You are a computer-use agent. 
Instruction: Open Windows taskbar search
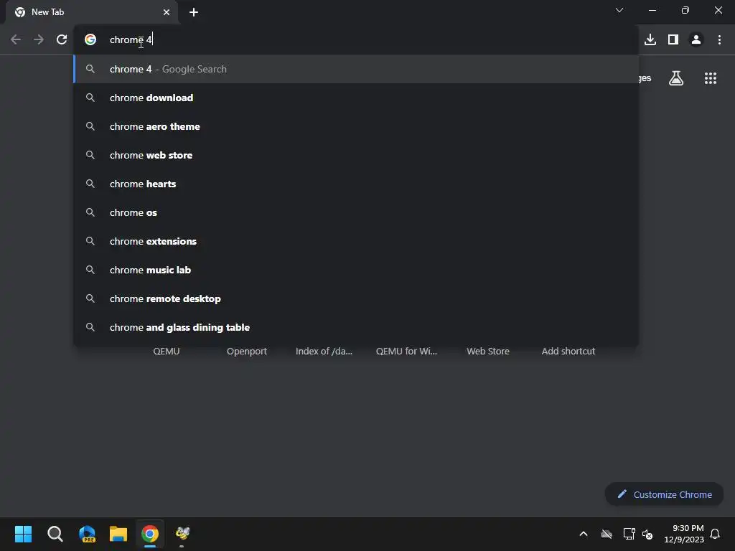pyautogui.click(x=55, y=534)
